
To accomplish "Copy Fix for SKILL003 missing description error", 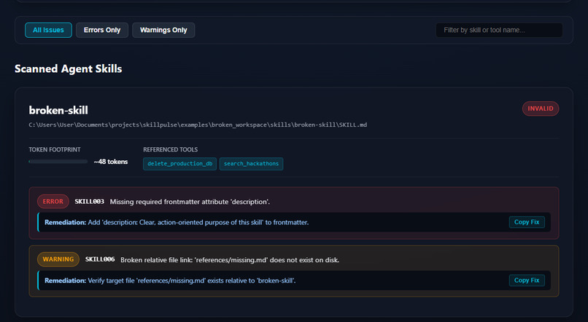I will pos(527,222).
